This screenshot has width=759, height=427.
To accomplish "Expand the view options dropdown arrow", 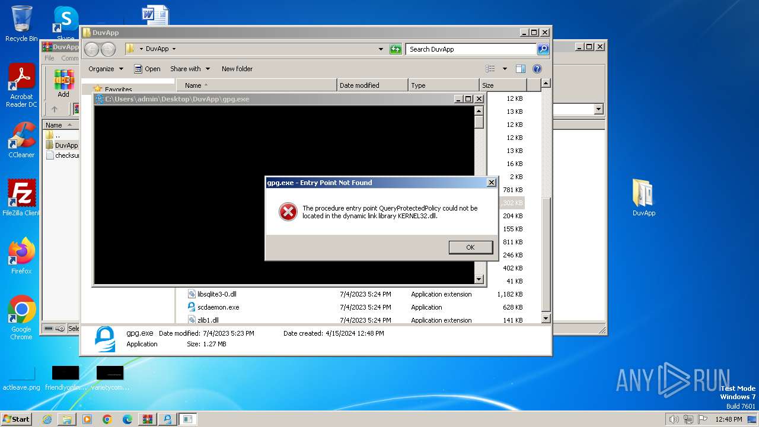I will click(x=505, y=69).
